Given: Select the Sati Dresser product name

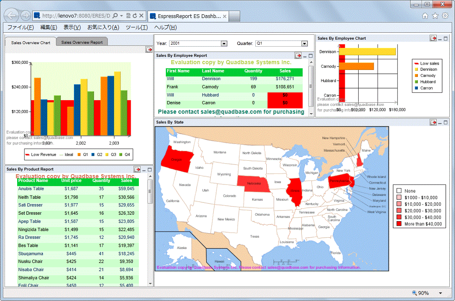Looking at the screenshot, I should click(30, 205).
